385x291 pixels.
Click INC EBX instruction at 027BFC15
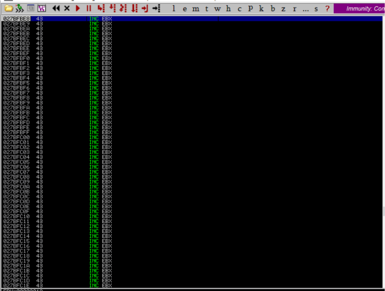pyautogui.click(x=101, y=241)
